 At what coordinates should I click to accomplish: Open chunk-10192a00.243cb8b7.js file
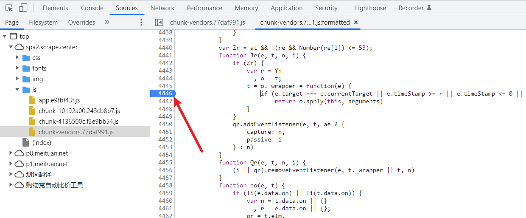pos(79,111)
